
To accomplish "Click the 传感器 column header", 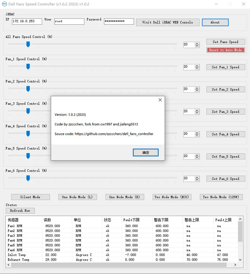I will pyautogui.click(x=24, y=220).
